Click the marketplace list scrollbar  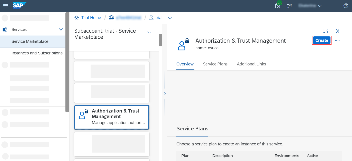click(x=160, y=40)
